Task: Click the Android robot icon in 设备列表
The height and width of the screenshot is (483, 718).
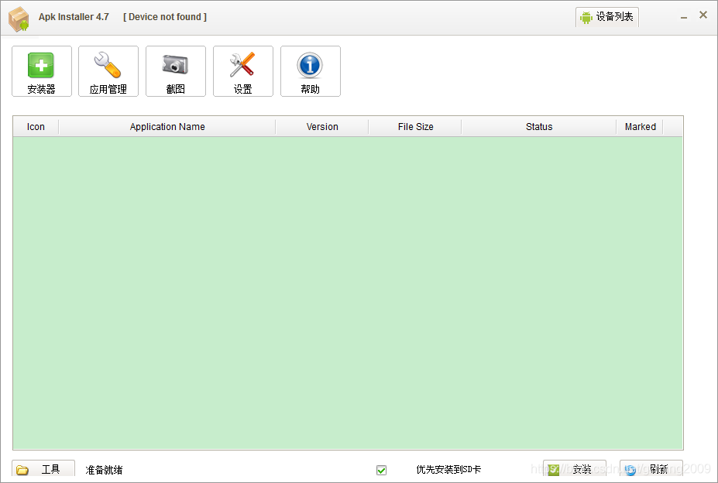Action: [586, 17]
